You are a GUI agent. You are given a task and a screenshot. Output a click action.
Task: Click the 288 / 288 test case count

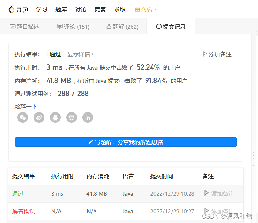tap(73, 94)
